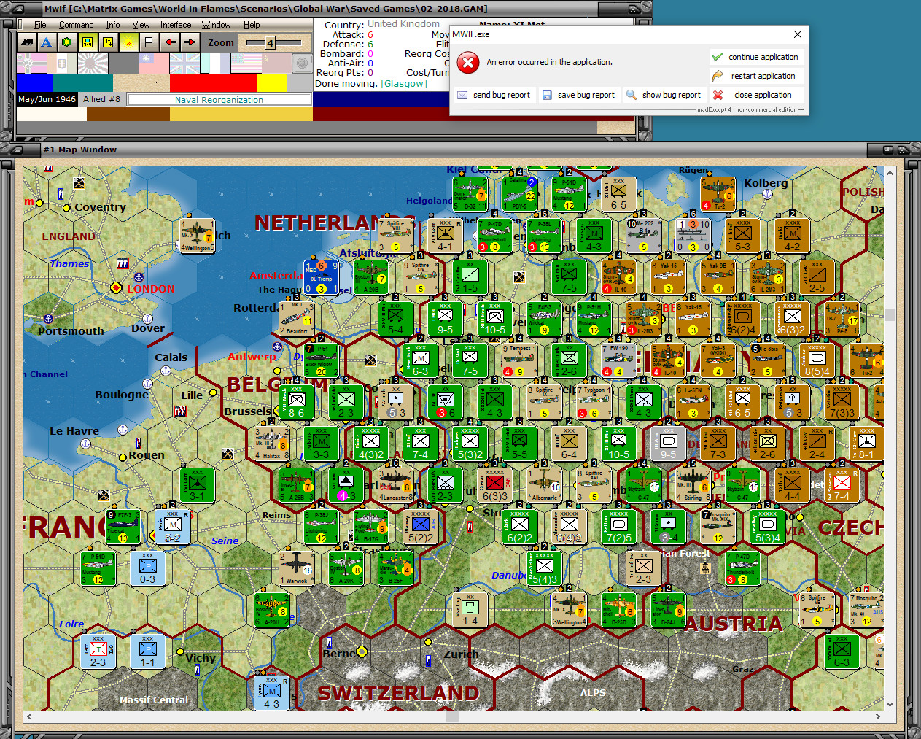Click the round gray button beside the flags
This screenshot has height=739, width=921.
coord(303,63)
